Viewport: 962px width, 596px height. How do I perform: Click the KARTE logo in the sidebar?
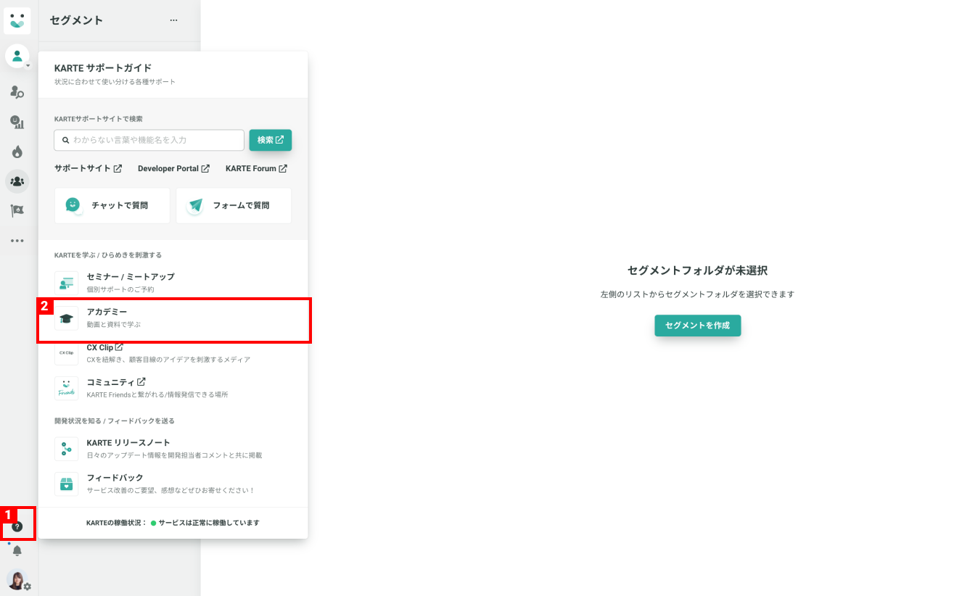[x=17, y=20]
